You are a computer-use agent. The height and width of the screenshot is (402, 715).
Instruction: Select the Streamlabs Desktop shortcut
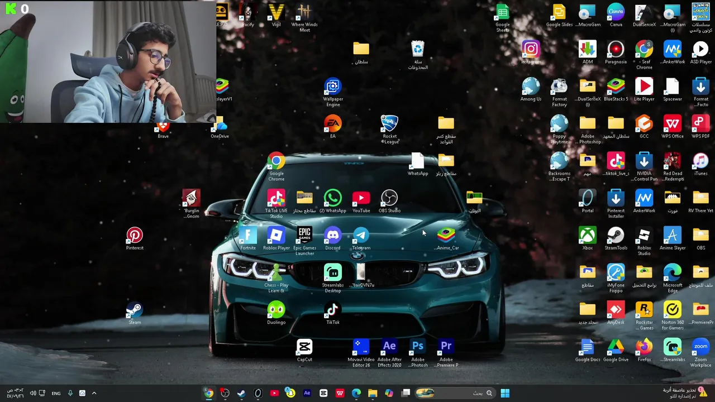[x=332, y=278]
